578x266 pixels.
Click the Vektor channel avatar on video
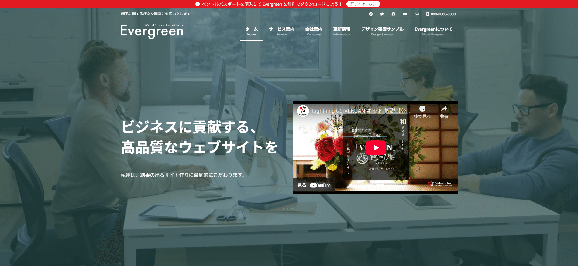[x=303, y=111]
